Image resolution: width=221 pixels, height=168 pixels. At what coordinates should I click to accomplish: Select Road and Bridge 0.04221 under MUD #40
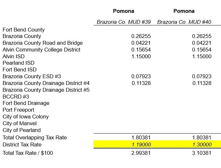pos(202,43)
